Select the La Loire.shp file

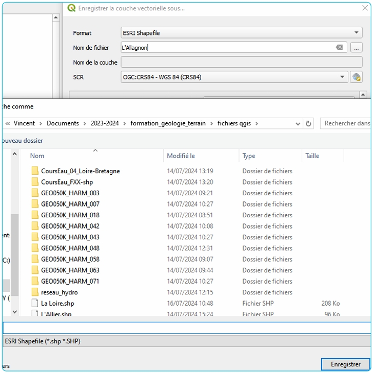57,304
